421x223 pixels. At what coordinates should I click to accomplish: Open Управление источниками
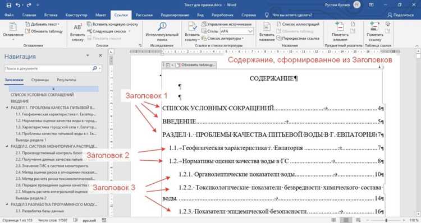point(227,24)
